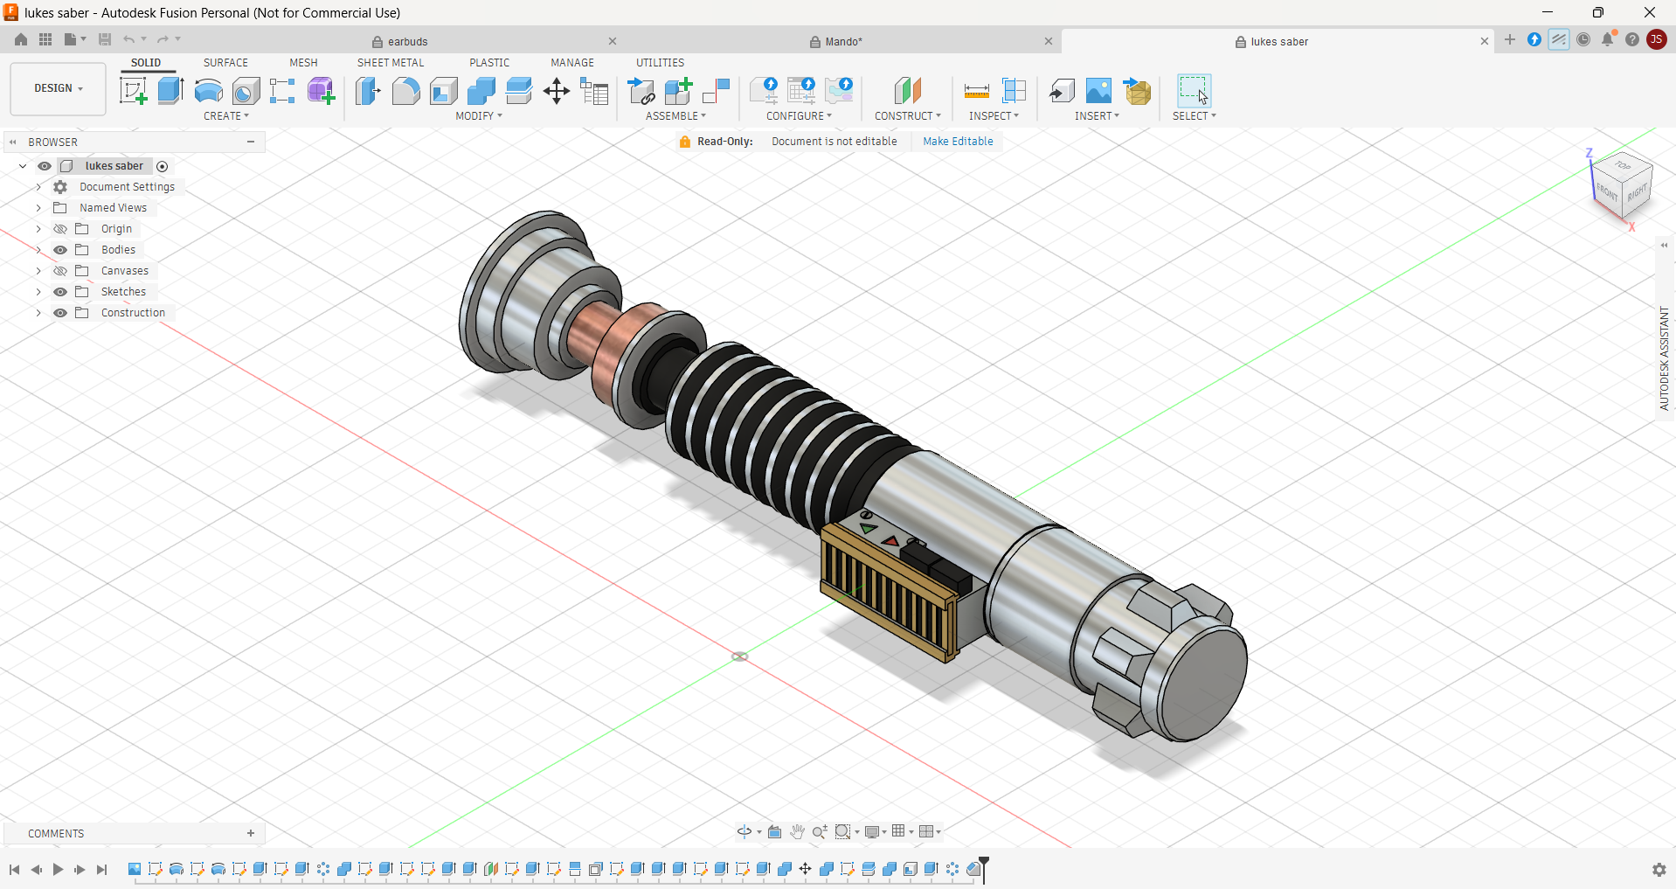Select the New Component icon
Viewport: 1676px width, 889px height.
678,91
